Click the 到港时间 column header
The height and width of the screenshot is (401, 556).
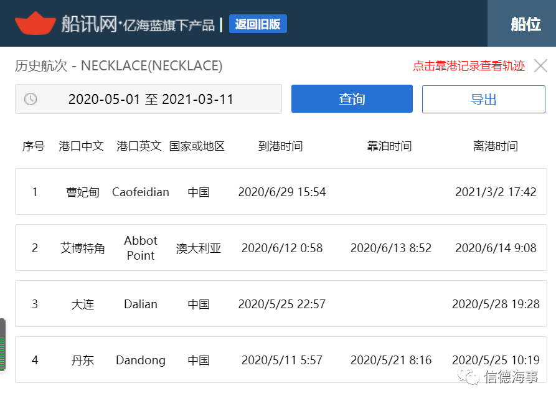pos(280,146)
